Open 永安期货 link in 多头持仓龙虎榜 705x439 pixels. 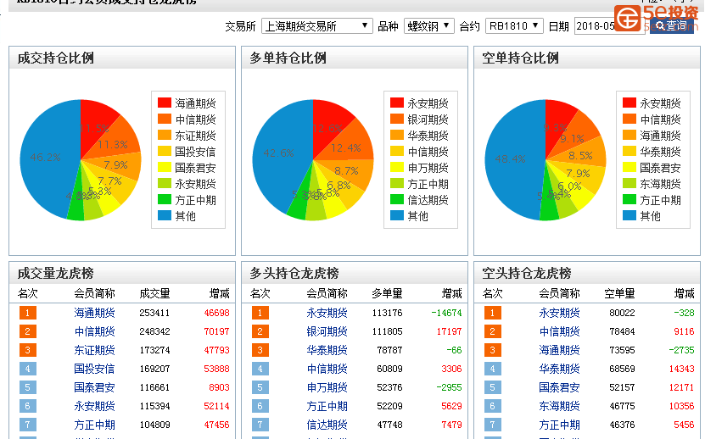click(327, 313)
